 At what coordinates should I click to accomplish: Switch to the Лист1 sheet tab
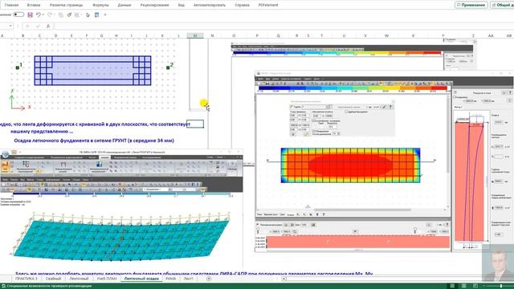pos(188,279)
